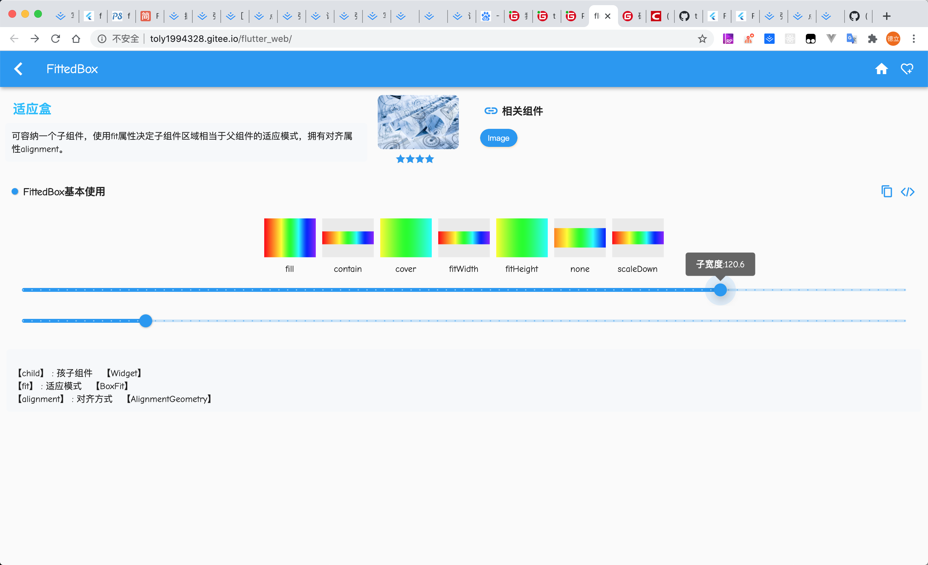Bookmark page with star icon
The height and width of the screenshot is (565, 928).
click(x=702, y=39)
